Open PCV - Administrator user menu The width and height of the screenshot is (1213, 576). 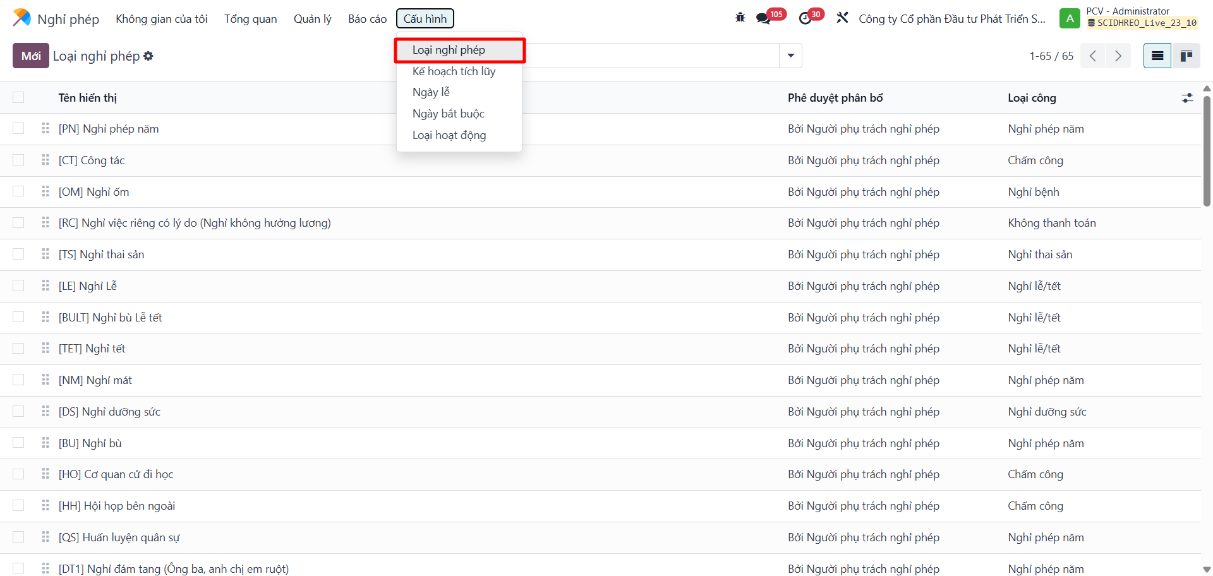click(1129, 18)
